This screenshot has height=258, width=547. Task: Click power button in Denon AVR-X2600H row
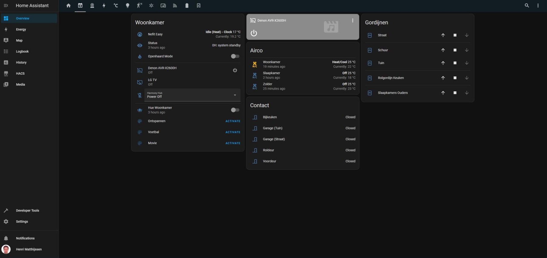[235, 70]
